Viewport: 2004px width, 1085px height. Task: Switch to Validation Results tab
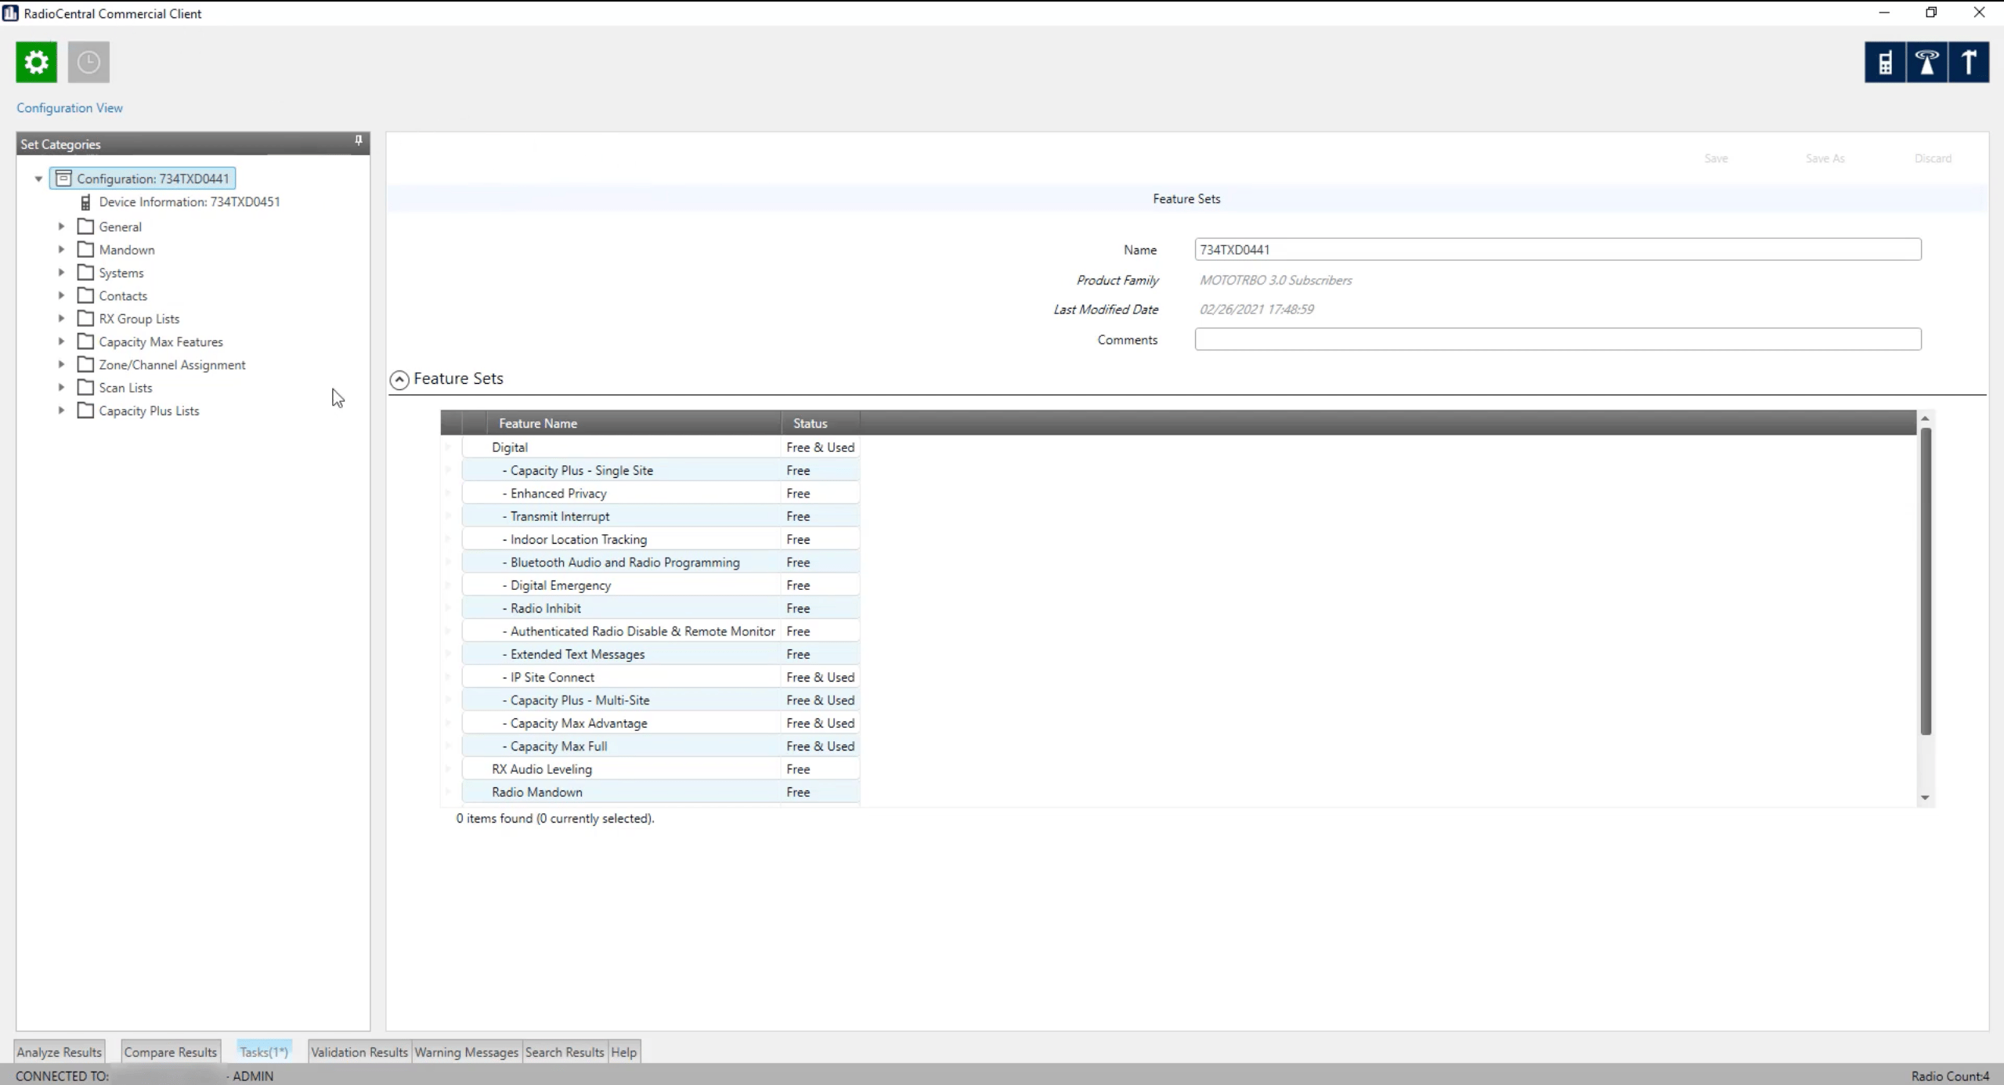point(359,1052)
